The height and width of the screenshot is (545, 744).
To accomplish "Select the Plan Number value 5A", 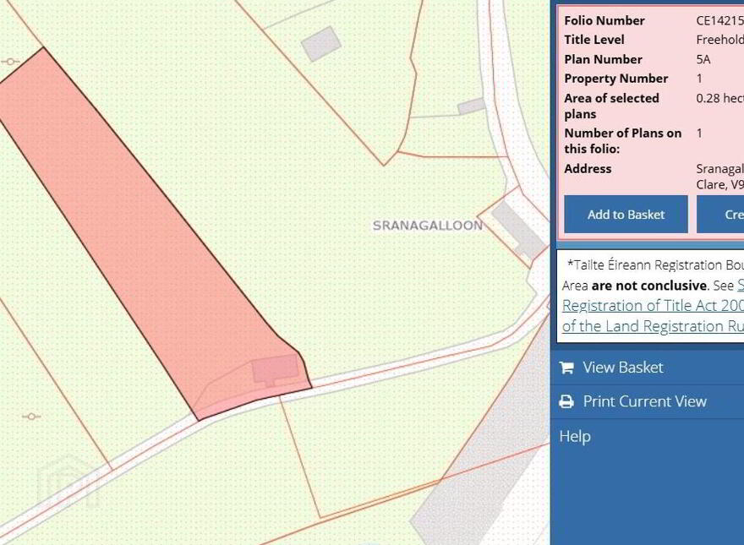I will coord(703,60).
